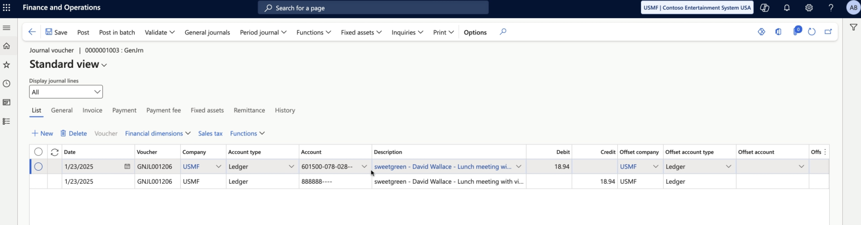
Task: Open the form in a new window
Action: pyautogui.click(x=828, y=32)
